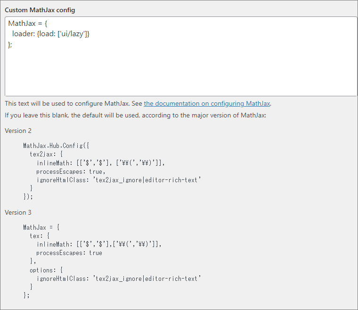Click the closing "};" line in the textarea

click(10, 44)
